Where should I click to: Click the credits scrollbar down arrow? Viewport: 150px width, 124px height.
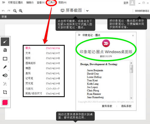point(131,98)
